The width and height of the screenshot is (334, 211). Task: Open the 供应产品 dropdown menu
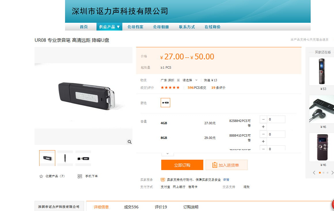point(109,27)
